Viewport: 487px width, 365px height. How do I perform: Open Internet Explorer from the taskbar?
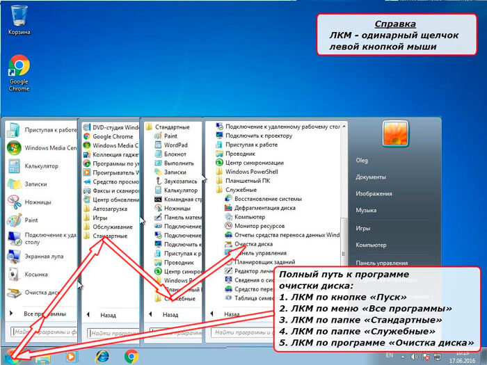[x=102, y=356]
